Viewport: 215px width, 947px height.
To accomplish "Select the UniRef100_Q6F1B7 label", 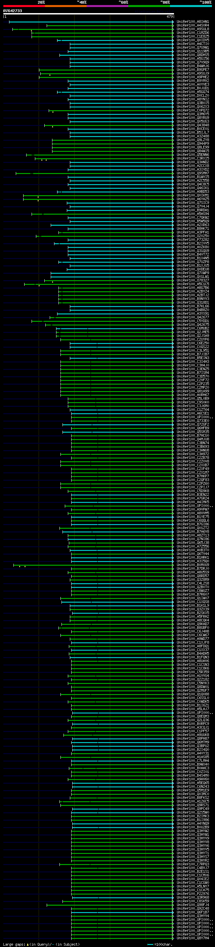I will [192, 912].
